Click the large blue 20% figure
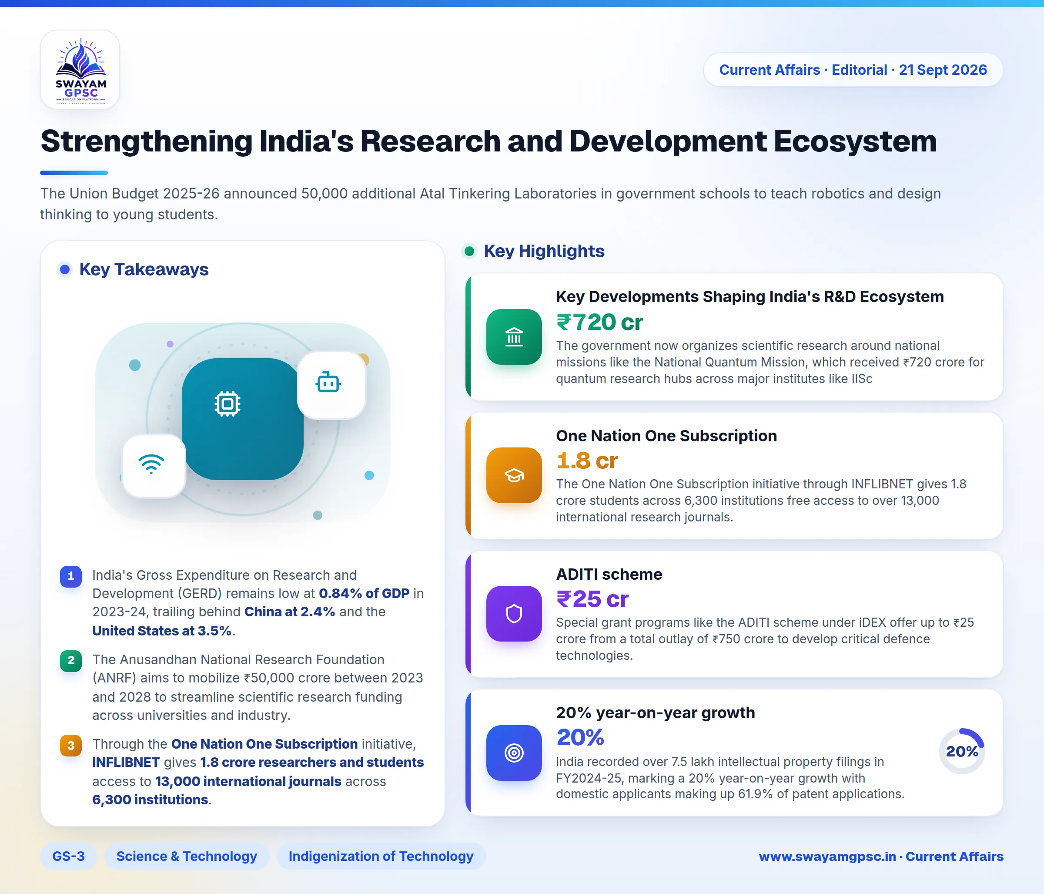The width and height of the screenshot is (1044, 894). 580,738
